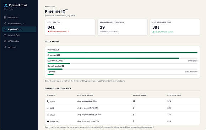Click 'Avg. answer time: 18s'

coord(87,101)
